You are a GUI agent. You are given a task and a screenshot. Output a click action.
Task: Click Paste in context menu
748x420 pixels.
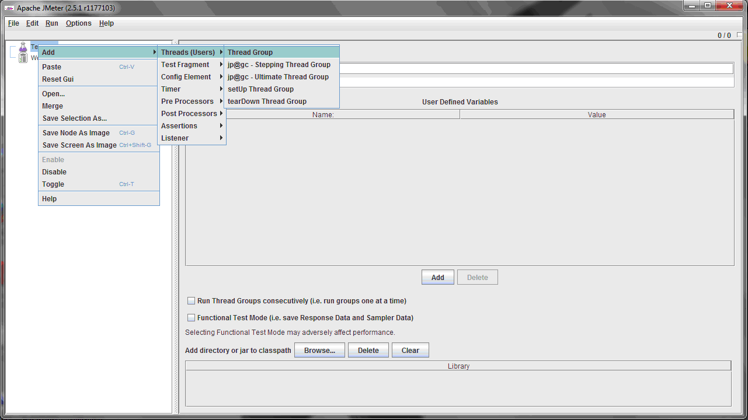[x=99, y=67]
